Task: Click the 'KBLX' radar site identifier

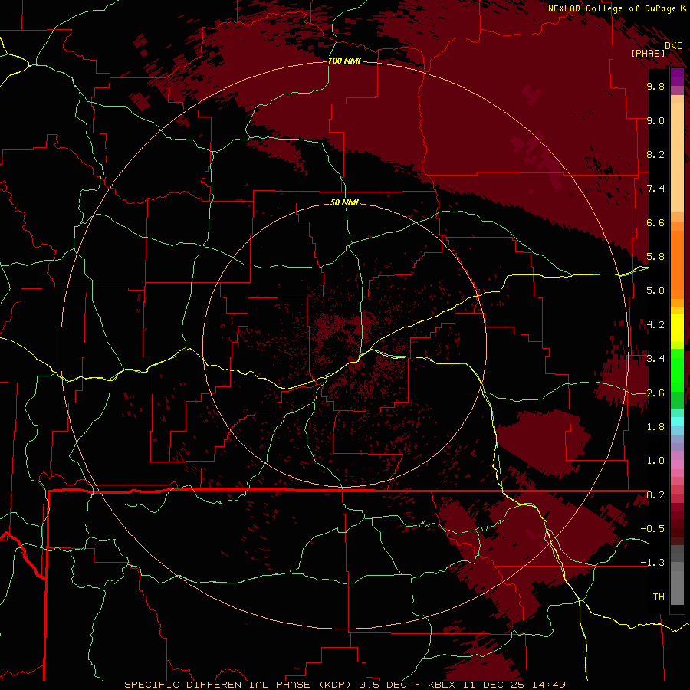Action: click(442, 685)
